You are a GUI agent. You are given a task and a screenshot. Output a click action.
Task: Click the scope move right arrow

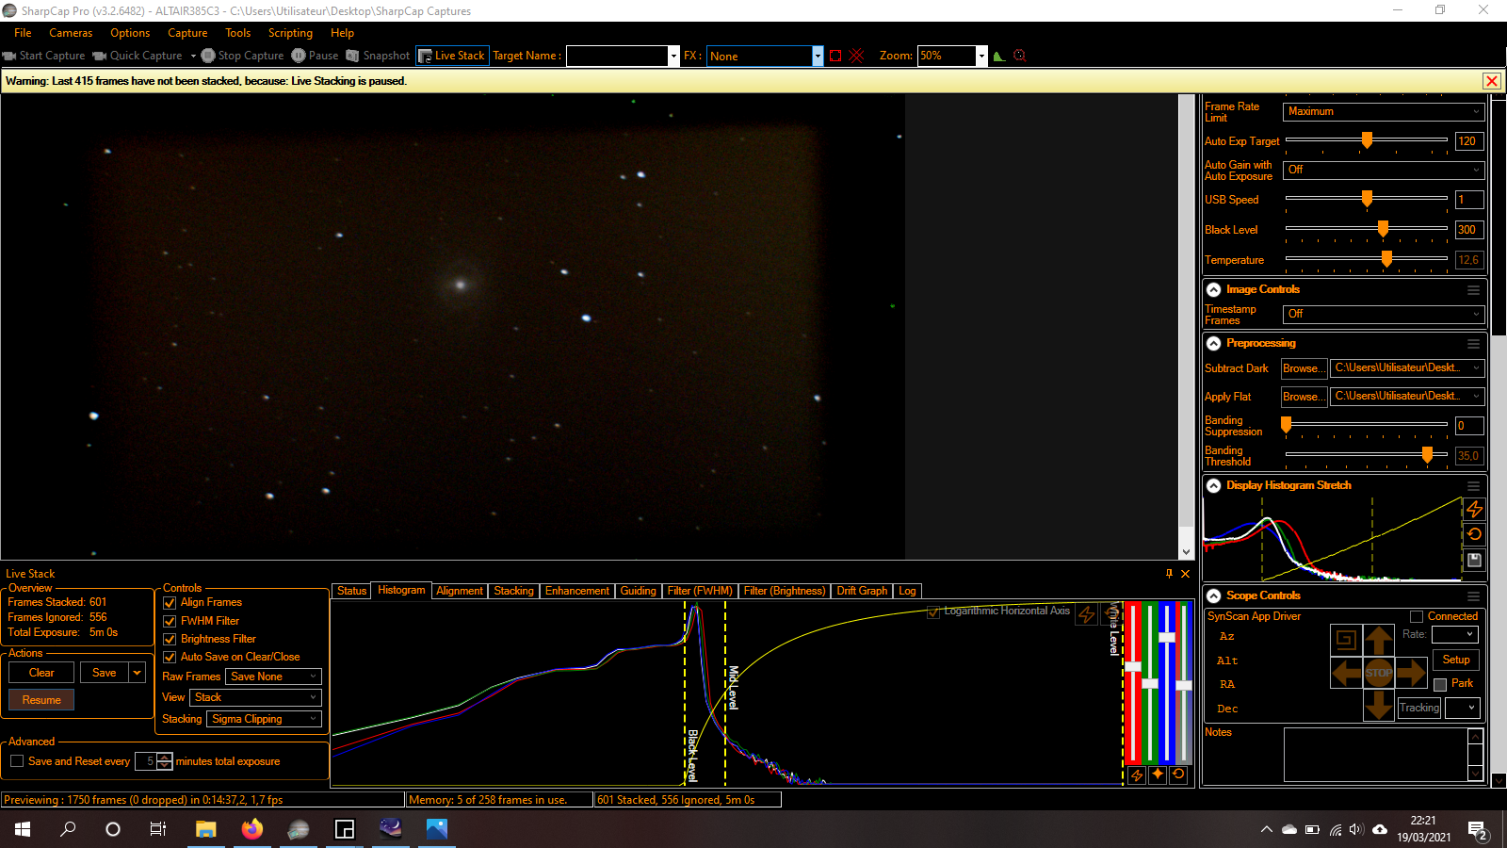[x=1411, y=673]
